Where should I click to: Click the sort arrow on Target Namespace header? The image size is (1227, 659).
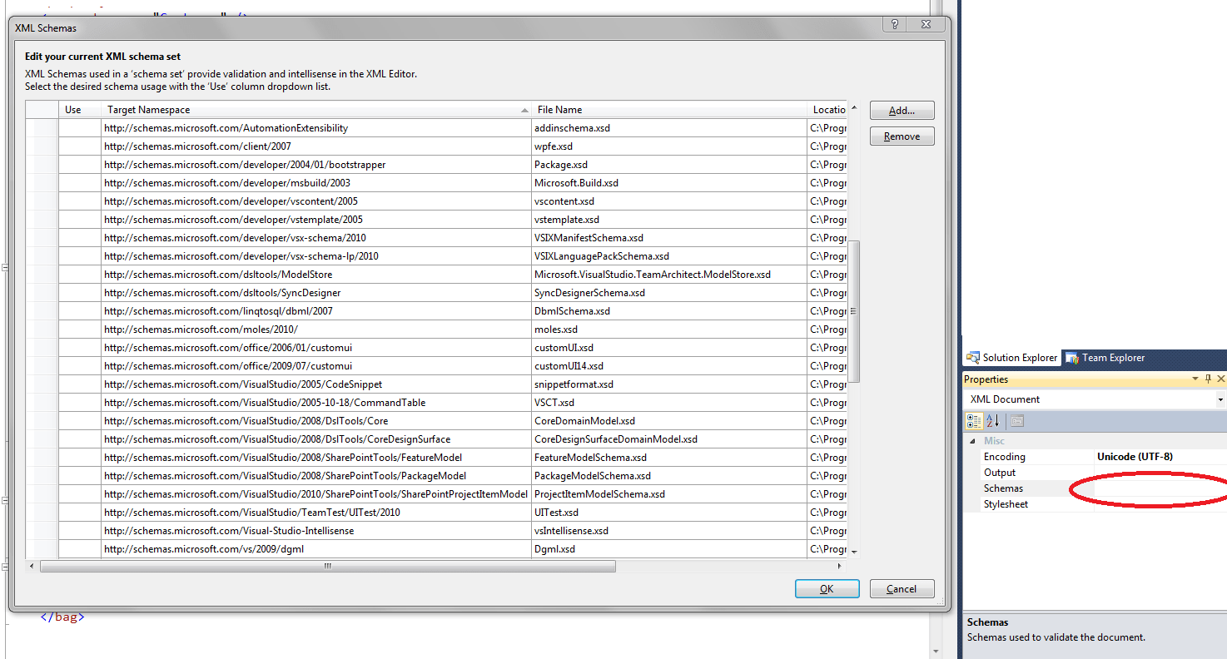click(524, 109)
